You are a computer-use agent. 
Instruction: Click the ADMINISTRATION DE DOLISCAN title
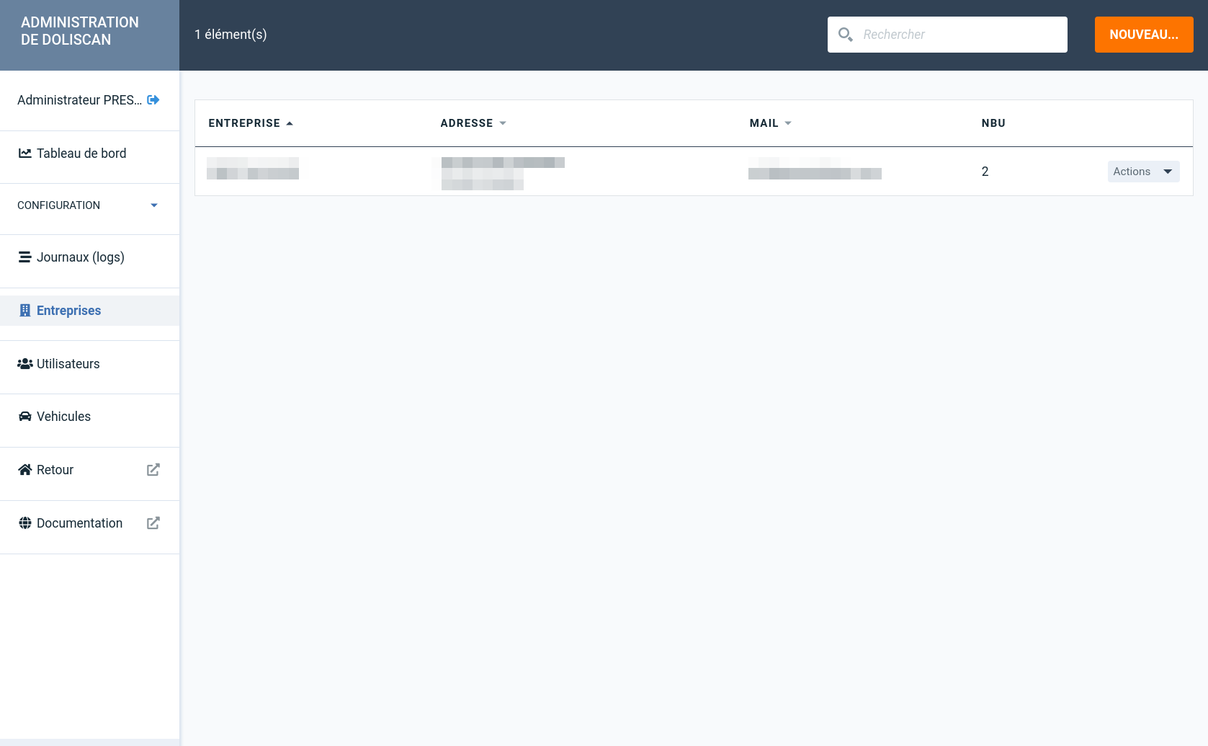tap(80, 31)
